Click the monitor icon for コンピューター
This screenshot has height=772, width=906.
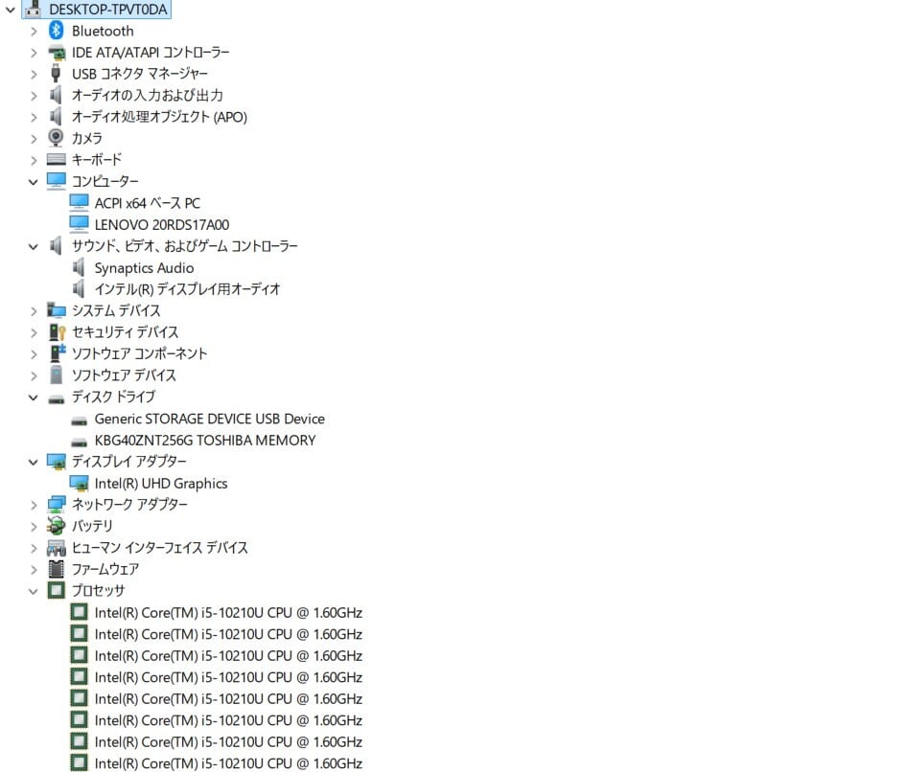[56, 181]
